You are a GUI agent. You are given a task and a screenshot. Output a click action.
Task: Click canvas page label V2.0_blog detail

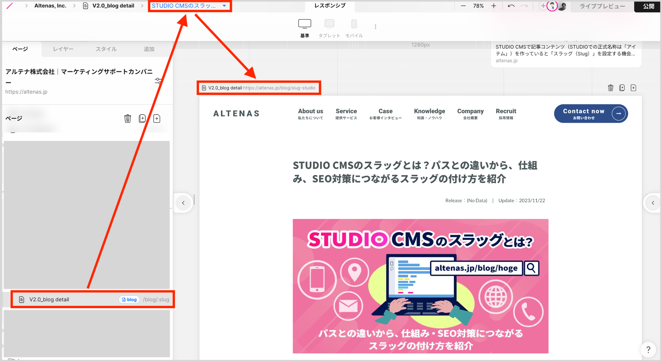coord(225,88)
